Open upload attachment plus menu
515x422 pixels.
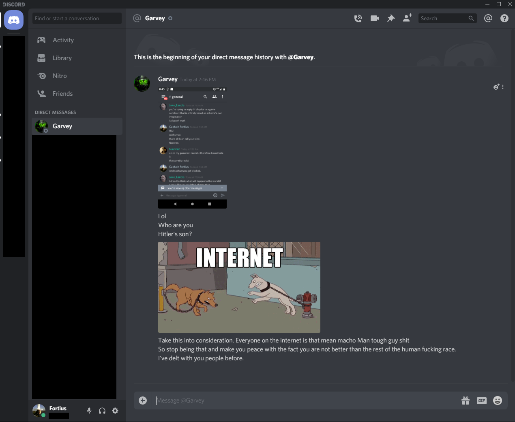point(143,400)
